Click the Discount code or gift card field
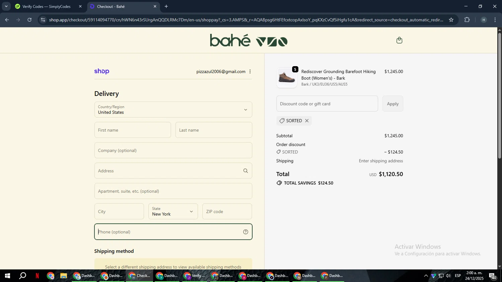Image resolution: width=502 pixels, height=282 pixels. point(327,104)
